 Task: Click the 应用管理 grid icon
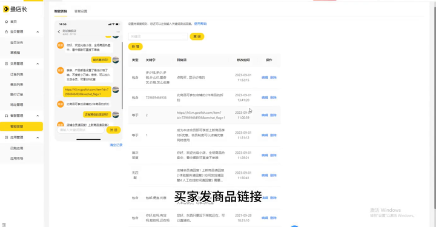coord(7,137)
